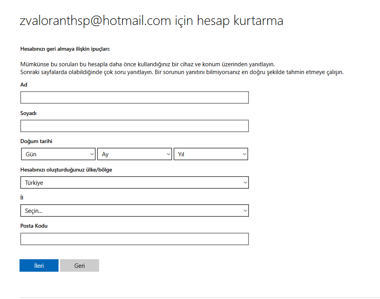Open the Gün day dropdown

[58, 154]
